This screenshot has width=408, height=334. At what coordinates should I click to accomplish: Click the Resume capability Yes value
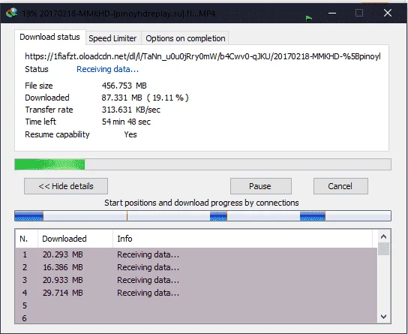[130, 134]
